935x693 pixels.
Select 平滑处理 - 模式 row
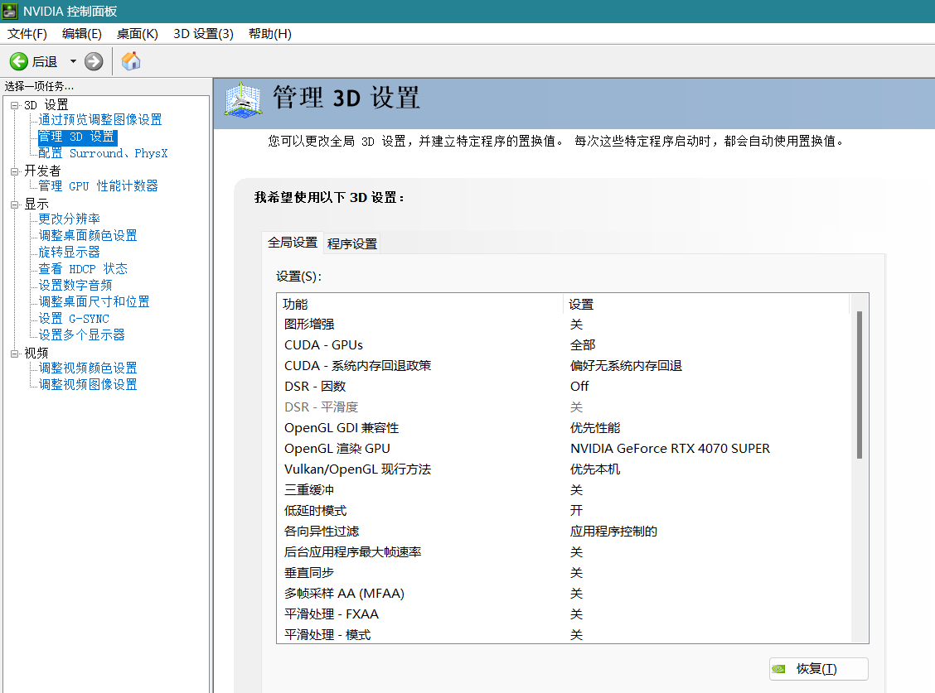point(564,634)
